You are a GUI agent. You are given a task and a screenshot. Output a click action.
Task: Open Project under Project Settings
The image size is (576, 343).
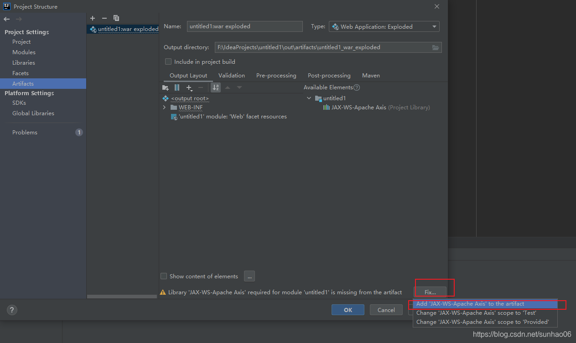click(21, 42)
